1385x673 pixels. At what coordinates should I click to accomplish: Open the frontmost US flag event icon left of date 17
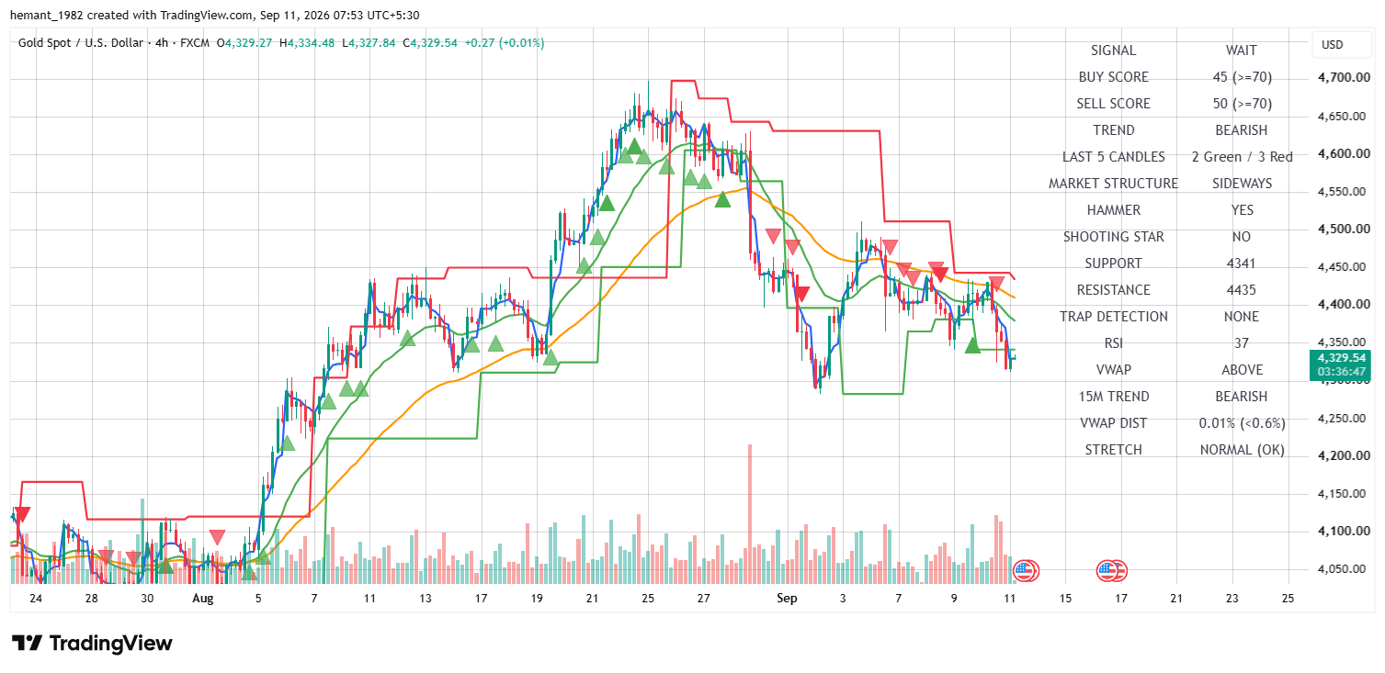coord(1108,571)
